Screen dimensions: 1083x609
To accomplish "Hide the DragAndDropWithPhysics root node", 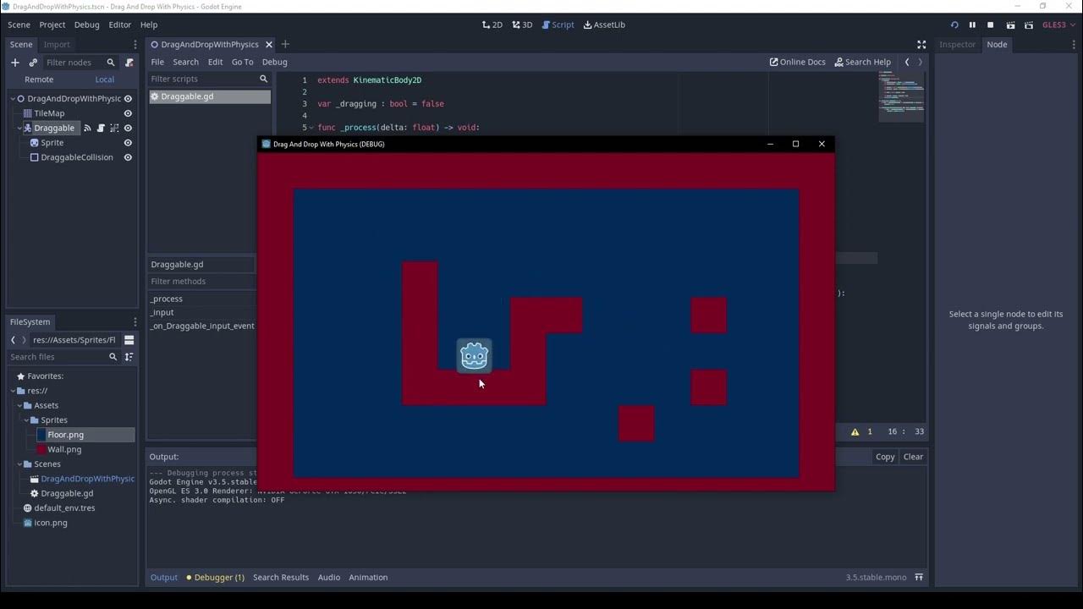I will tap(128, 99).
